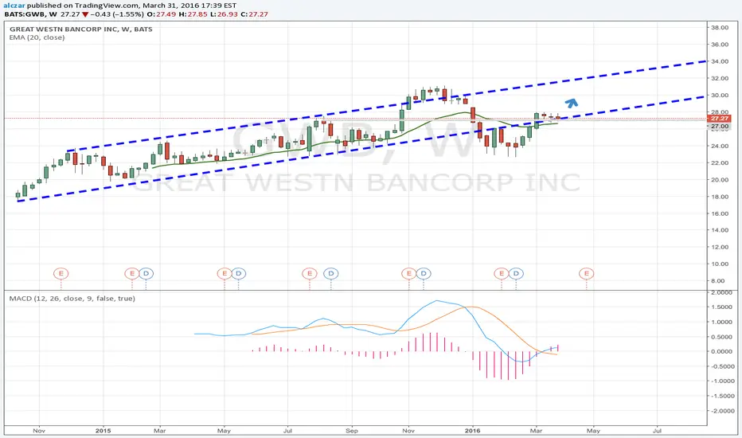Click the 0.0000 MACD axis label
Viewport: 742px width, 438px height.
coord(721,351)
